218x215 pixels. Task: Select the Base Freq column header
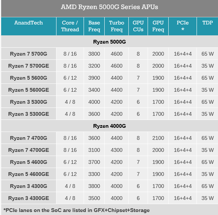94,26
